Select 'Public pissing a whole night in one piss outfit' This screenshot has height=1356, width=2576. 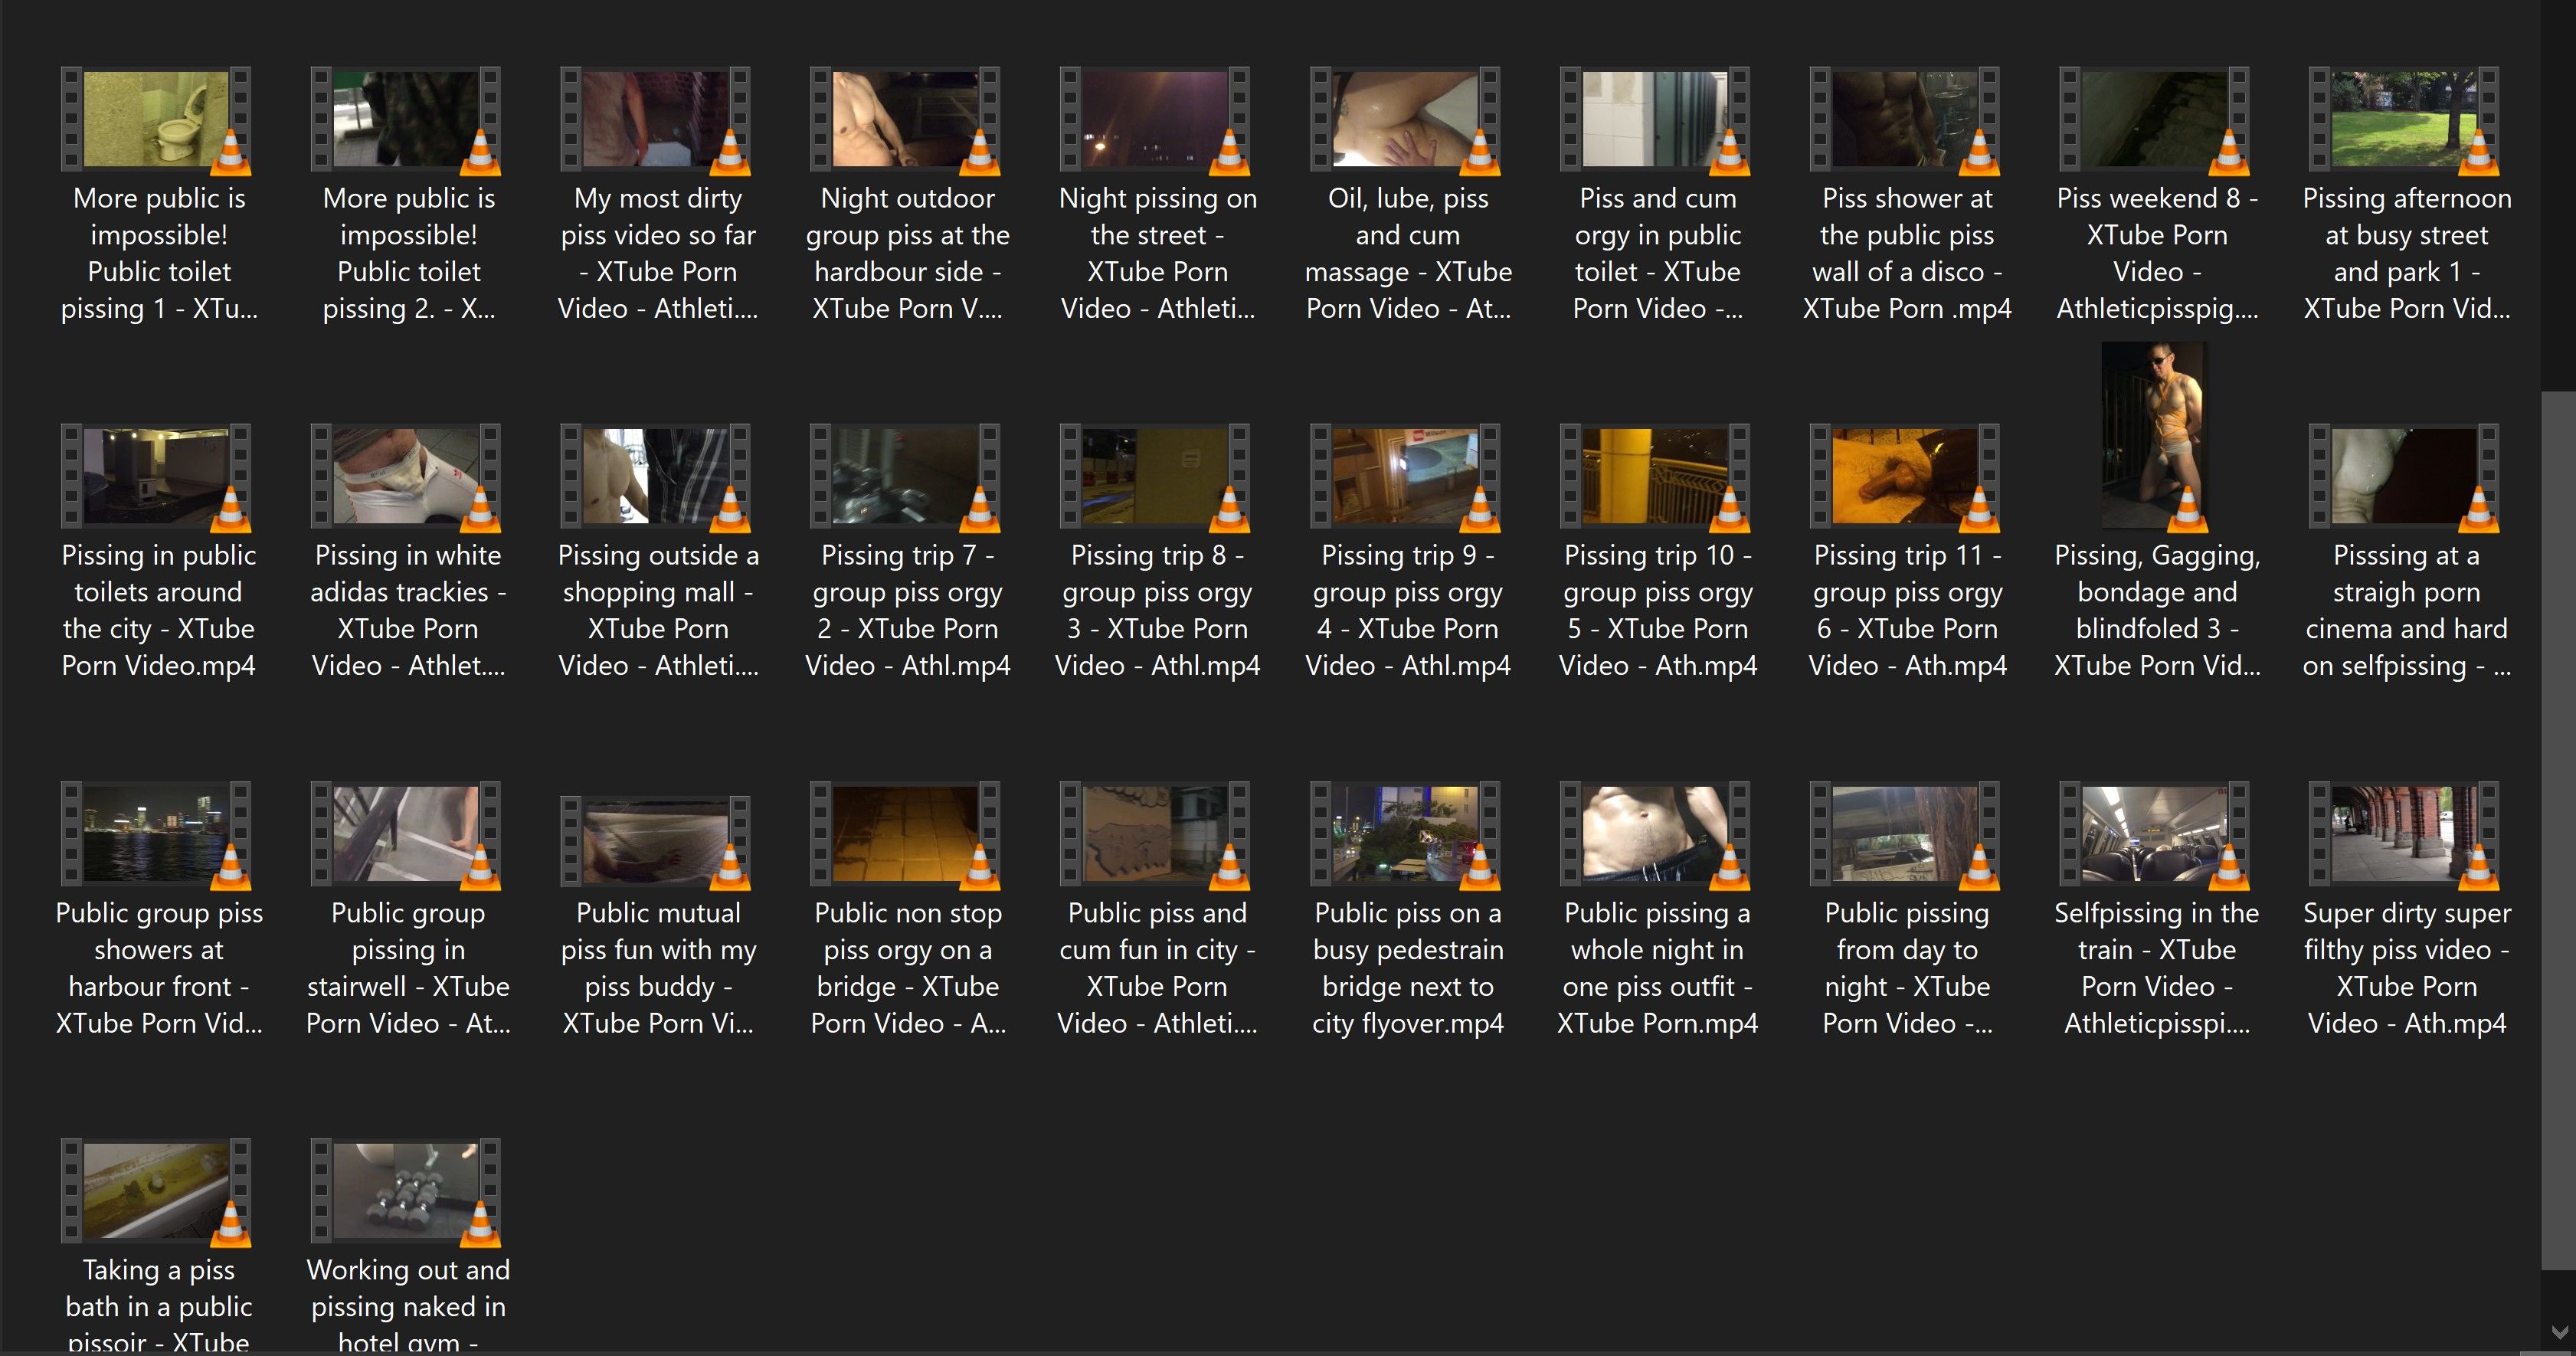tap(1658, 910)
